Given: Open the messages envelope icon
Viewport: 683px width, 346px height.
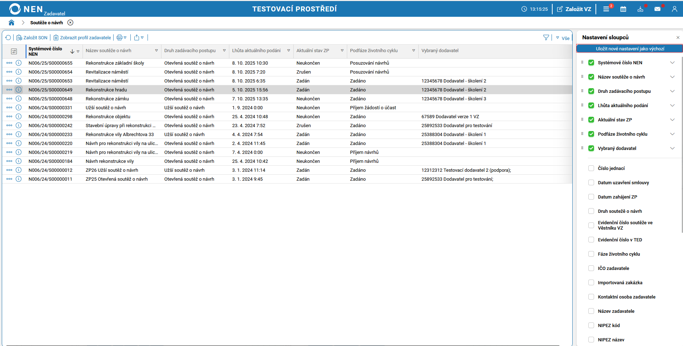Looking at the screenshot, I should coord(658,9).
